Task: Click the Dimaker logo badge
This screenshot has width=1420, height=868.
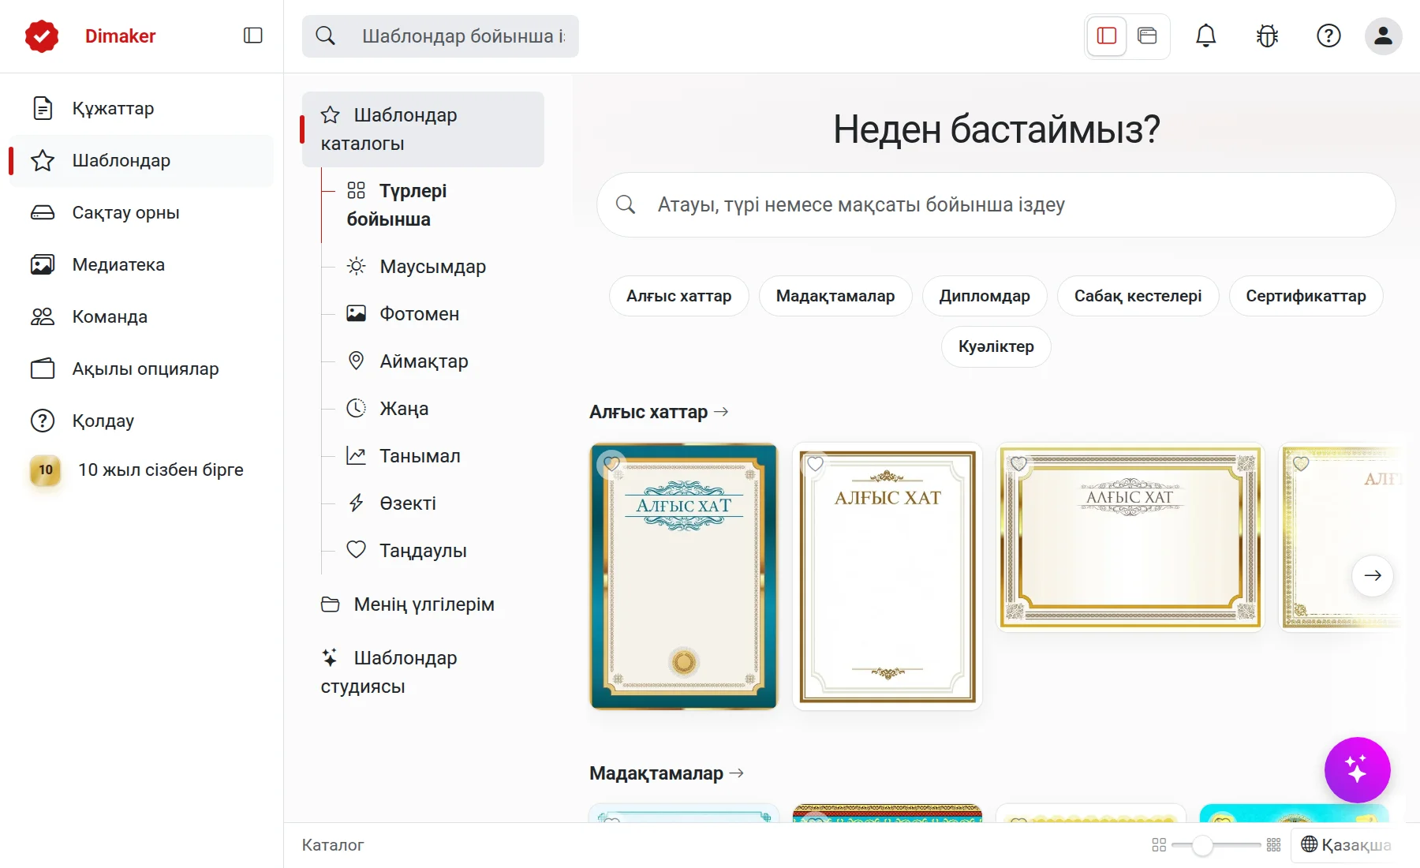Action: 42,36
